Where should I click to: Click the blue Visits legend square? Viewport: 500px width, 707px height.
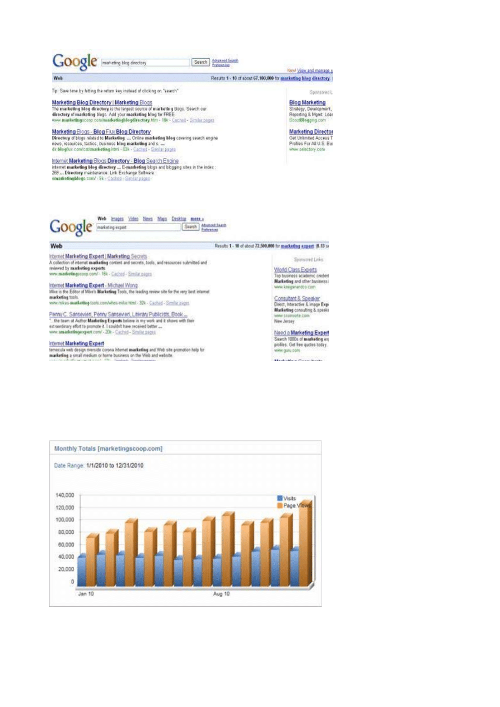tap(280, 498)
